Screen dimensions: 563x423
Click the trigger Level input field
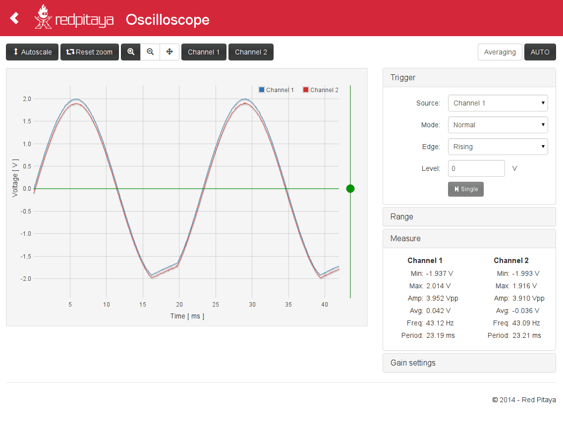[476, 168]
